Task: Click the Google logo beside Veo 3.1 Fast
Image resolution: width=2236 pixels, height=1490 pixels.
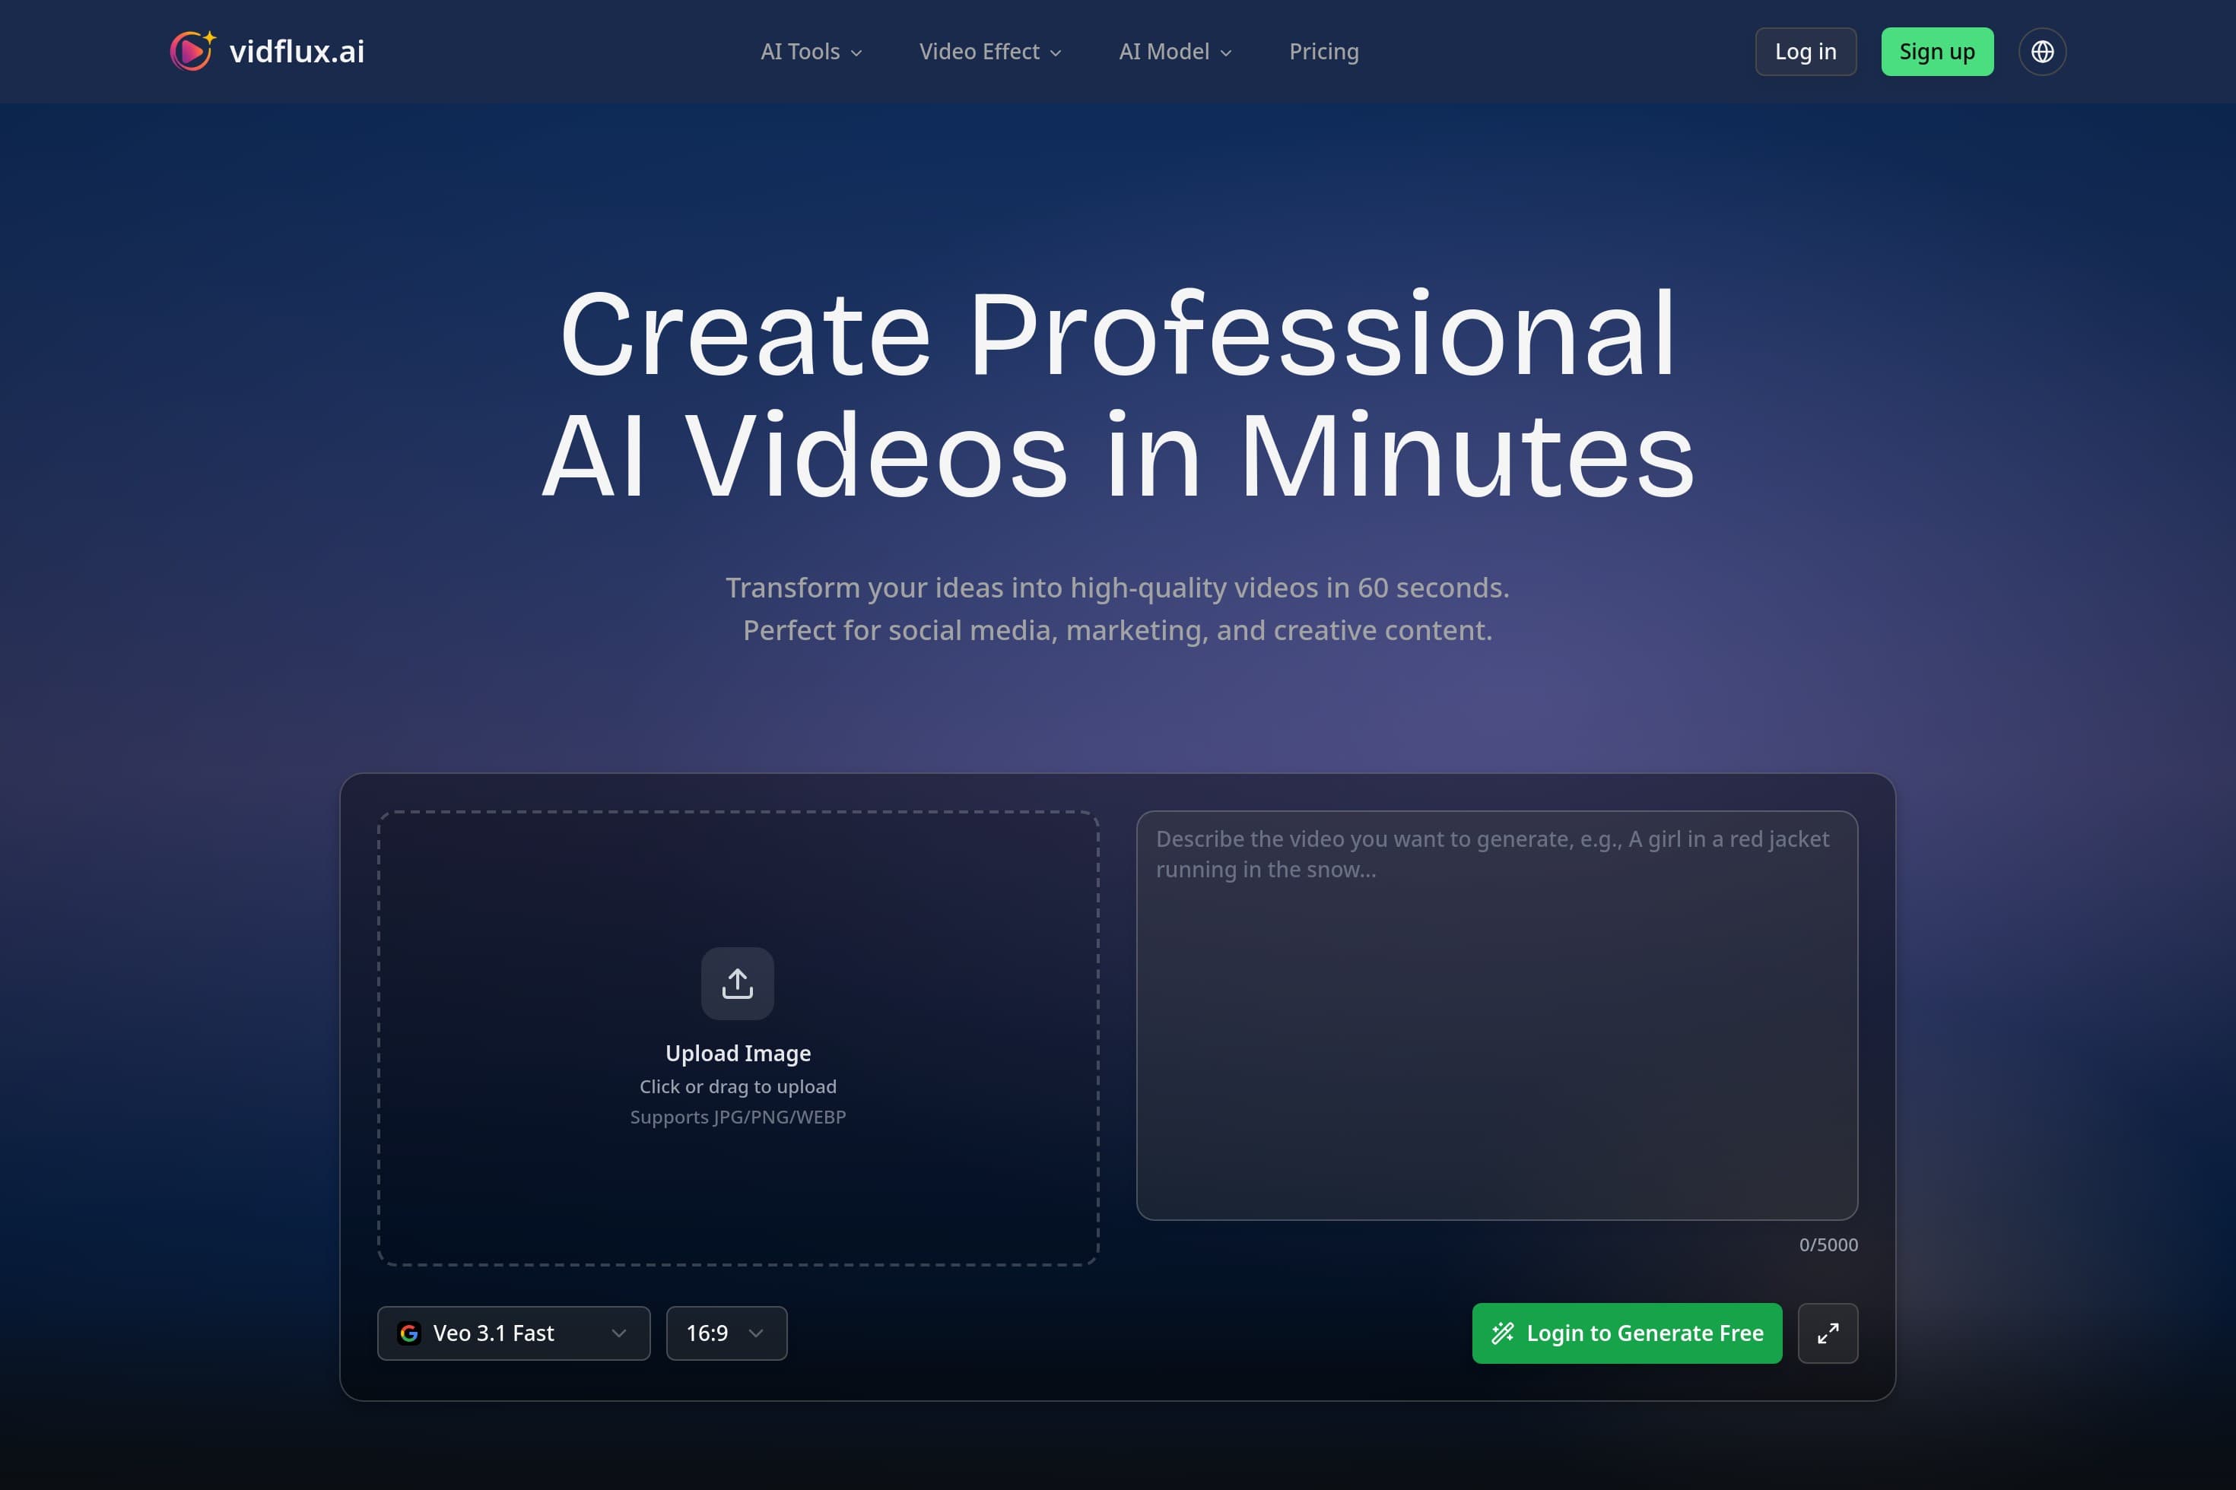Action: click(x=409, y=1333)
